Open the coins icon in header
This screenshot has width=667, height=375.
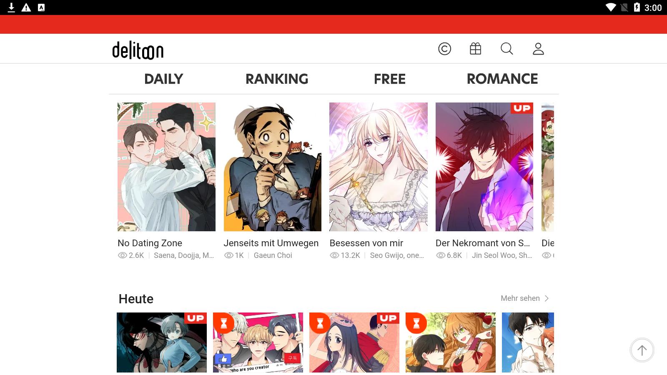(444, 49)
